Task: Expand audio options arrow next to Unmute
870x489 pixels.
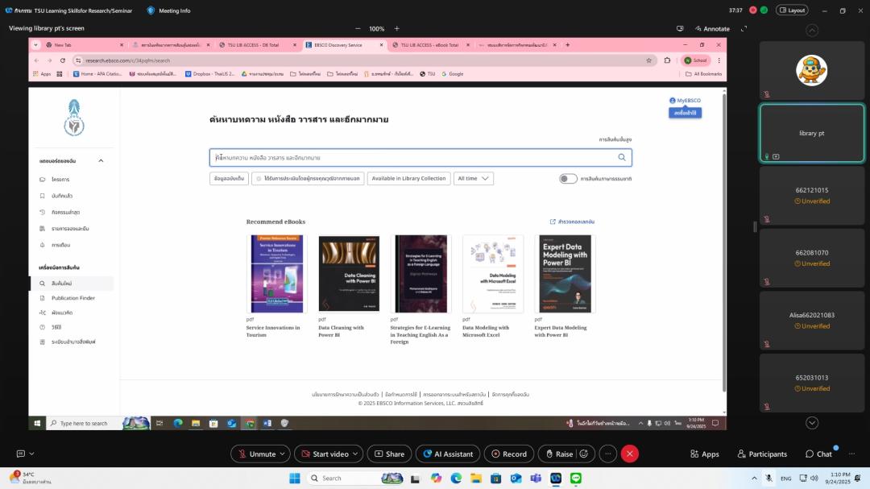Action: pyautogui.click(x=284, y=454)
